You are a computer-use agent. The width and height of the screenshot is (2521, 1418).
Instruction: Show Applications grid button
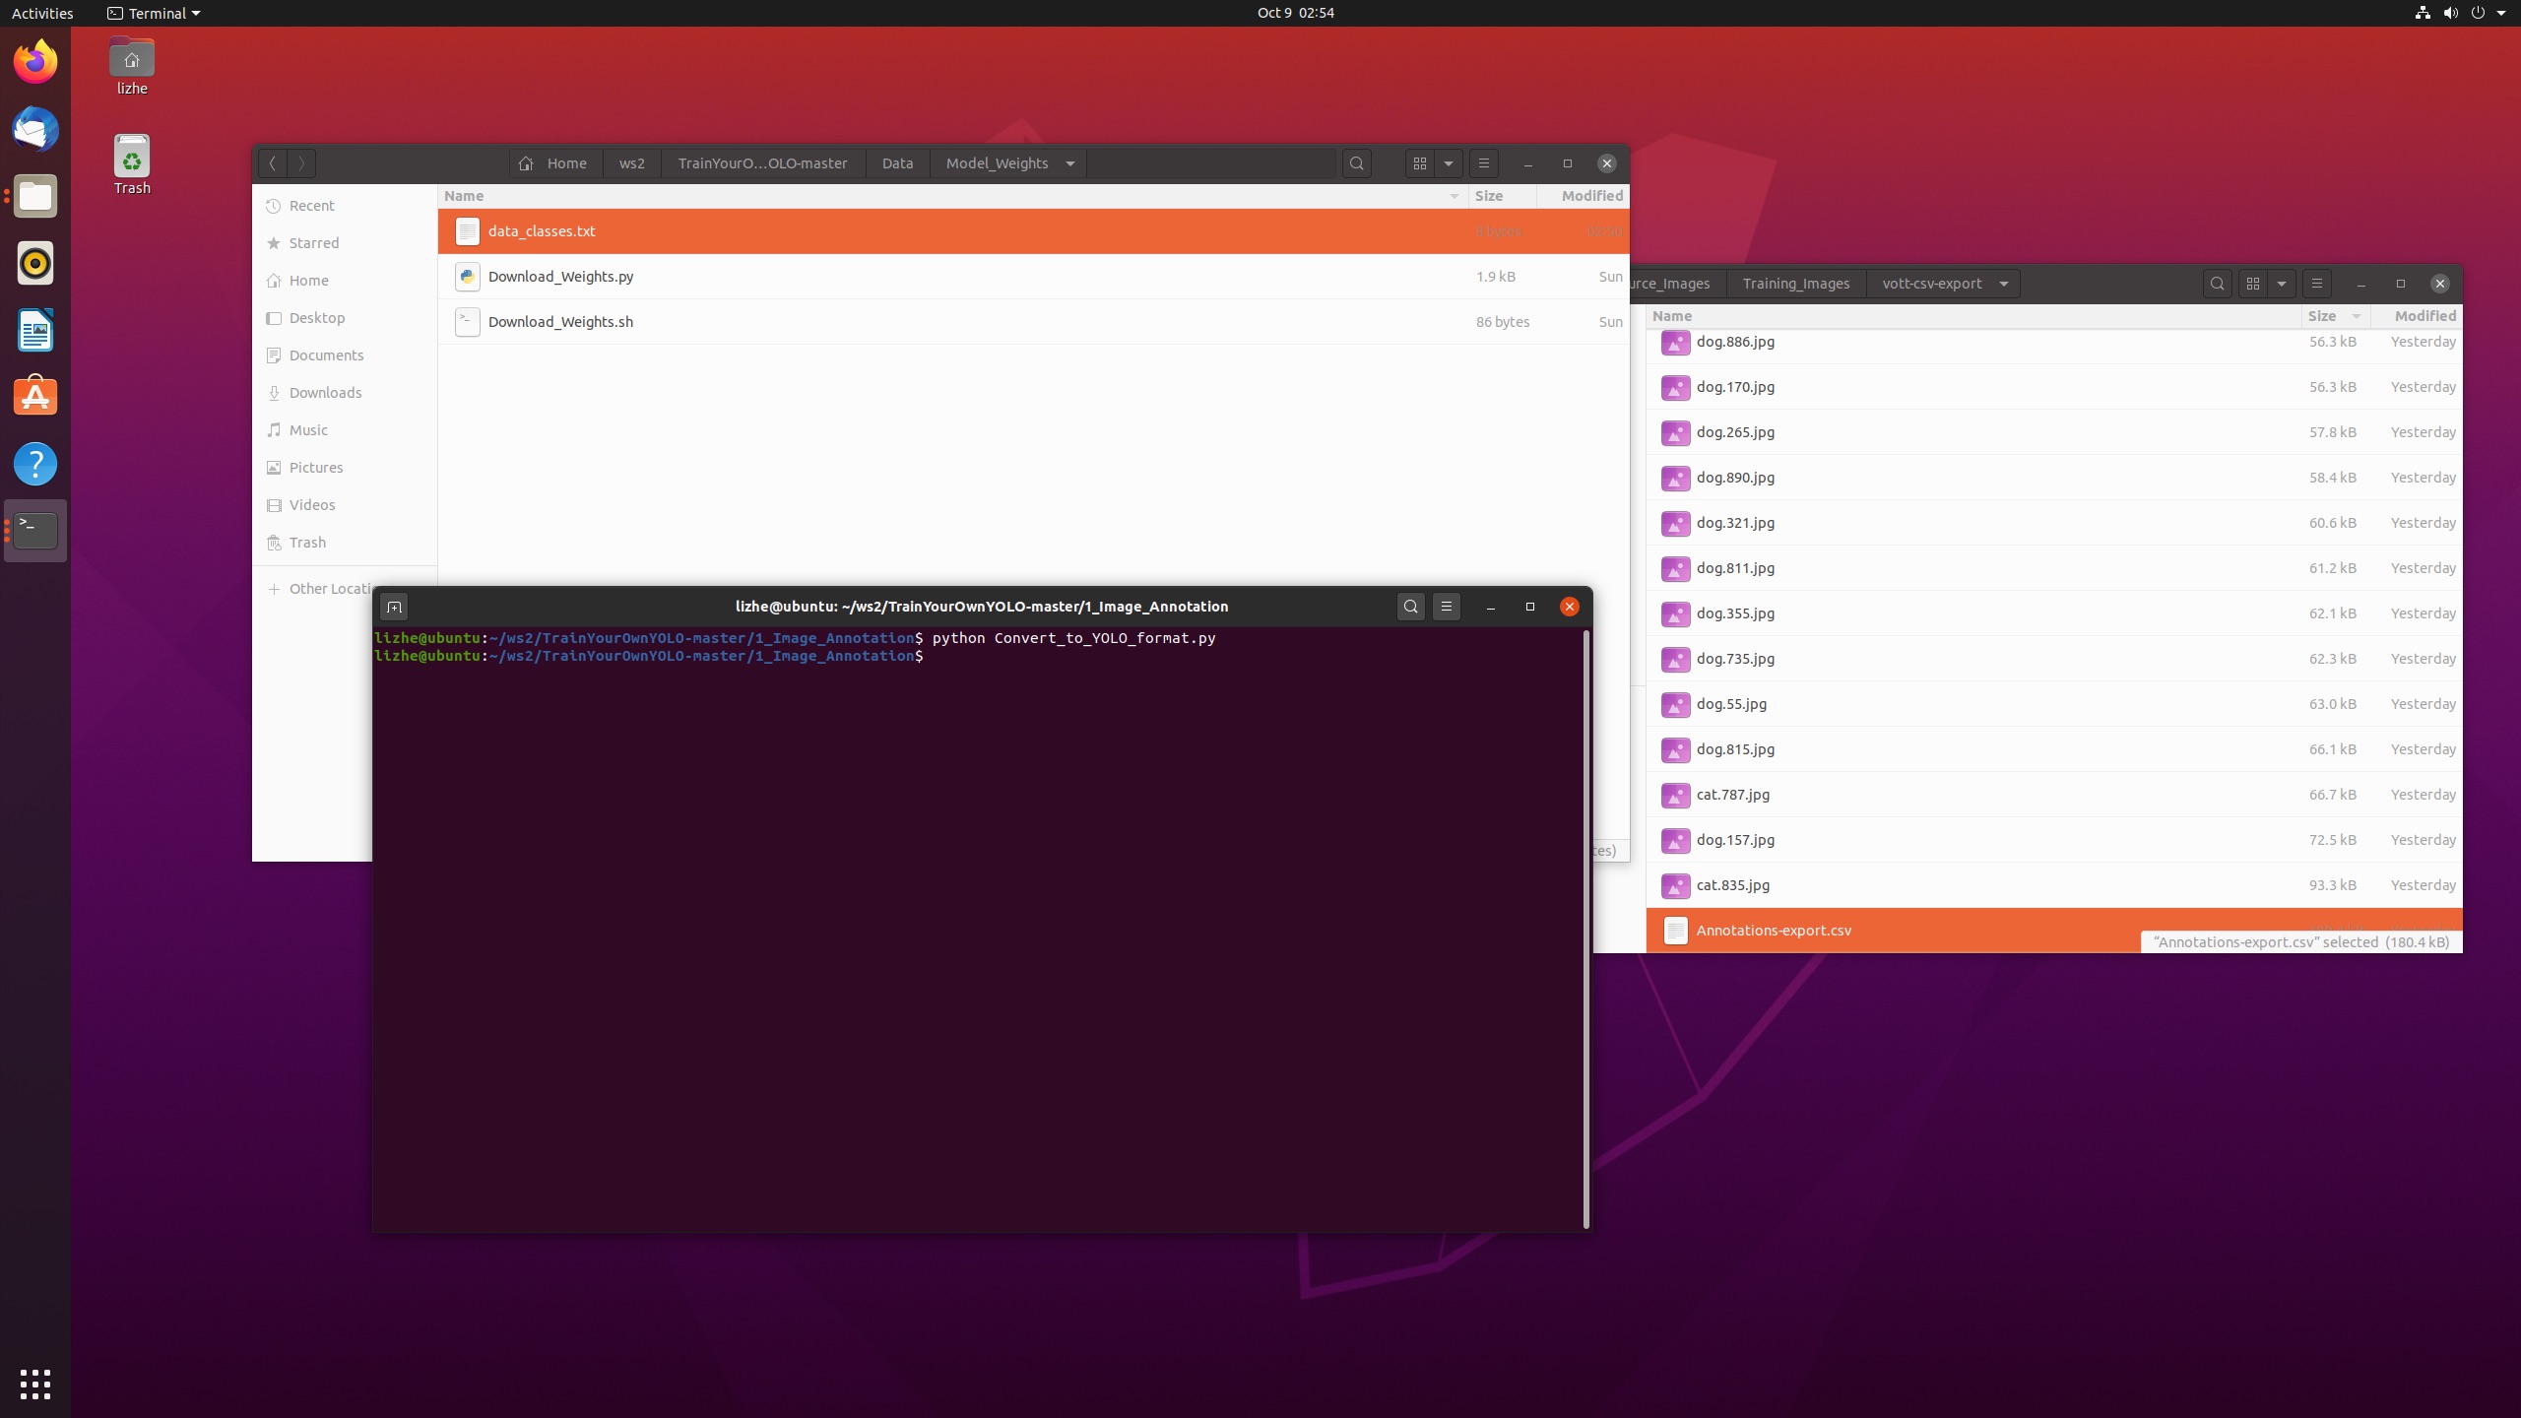coord(35,1384)
